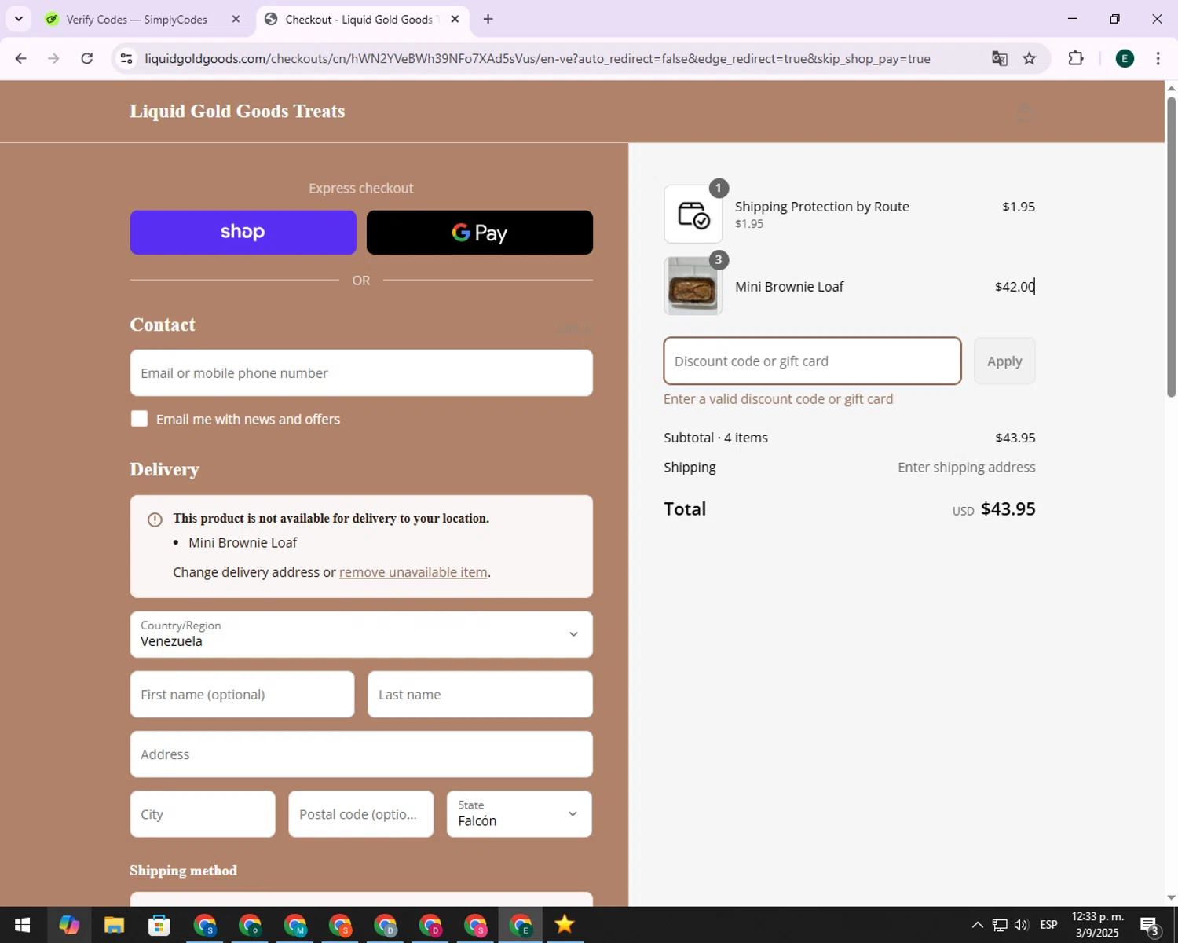Image resolution: width=1178 pixels, height=943 pixels.
Task: Click the Discount code or gift card field
Action: tap(812, 361)
